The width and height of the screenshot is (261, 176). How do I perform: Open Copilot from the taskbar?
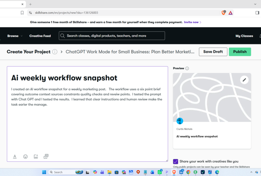tap(95, 172)
